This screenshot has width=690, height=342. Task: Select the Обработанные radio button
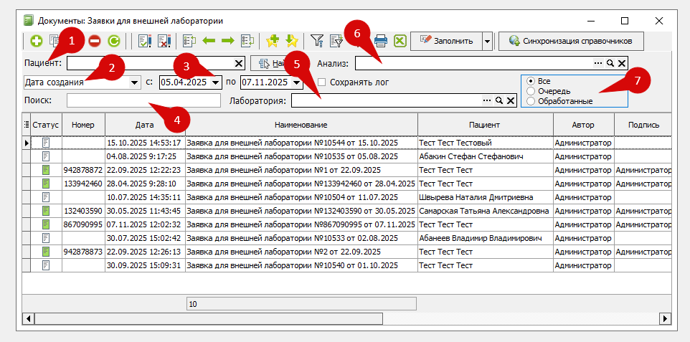click(531, 101)
